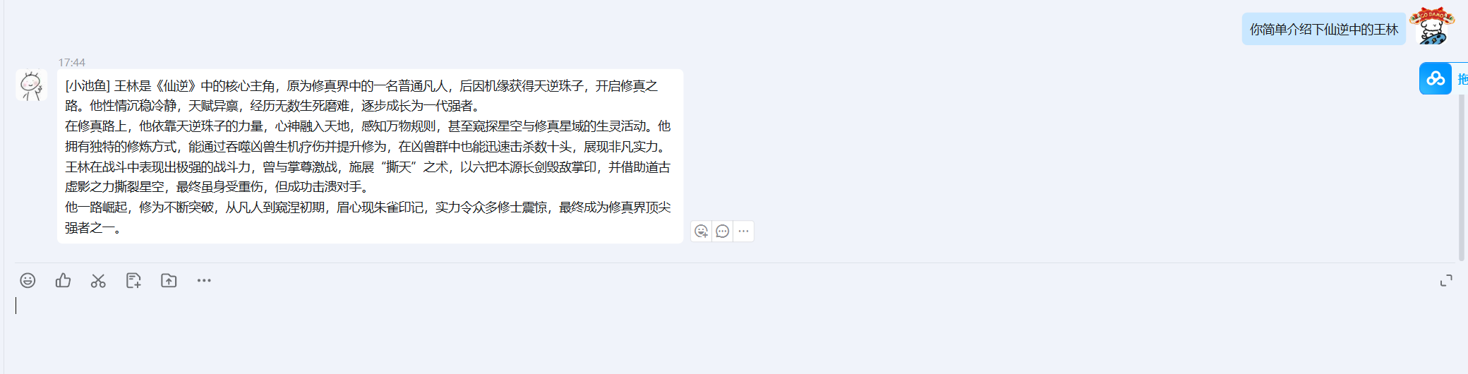This screenshot has width=1468, height=374.
Task: Click the blue Baidu cloud disk icon
Action: [1436, 78]
